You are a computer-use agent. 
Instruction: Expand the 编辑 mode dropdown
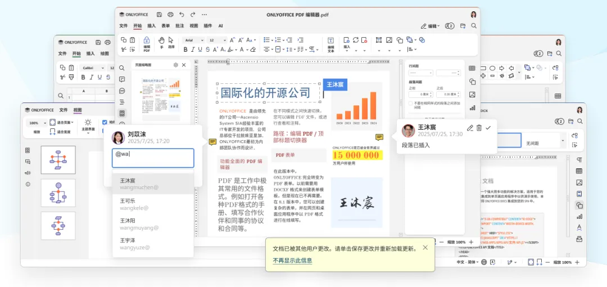click(430, 26)
